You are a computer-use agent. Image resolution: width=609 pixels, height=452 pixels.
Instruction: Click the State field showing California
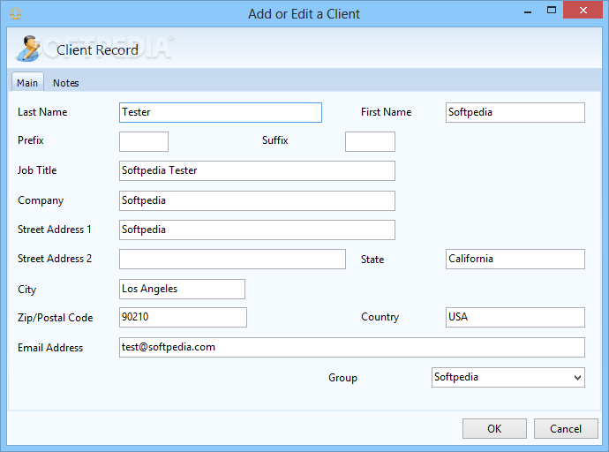pos(515,259)
